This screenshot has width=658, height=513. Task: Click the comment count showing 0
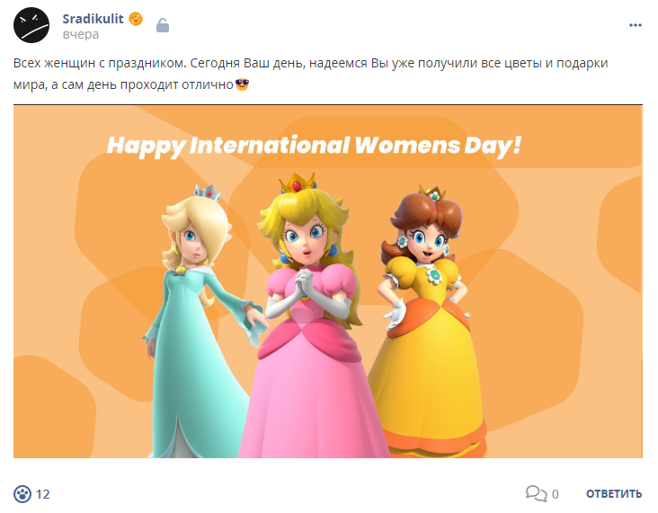[555, 494]
